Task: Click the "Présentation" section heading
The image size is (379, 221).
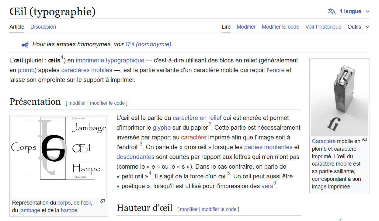Action: pos(35,102)
